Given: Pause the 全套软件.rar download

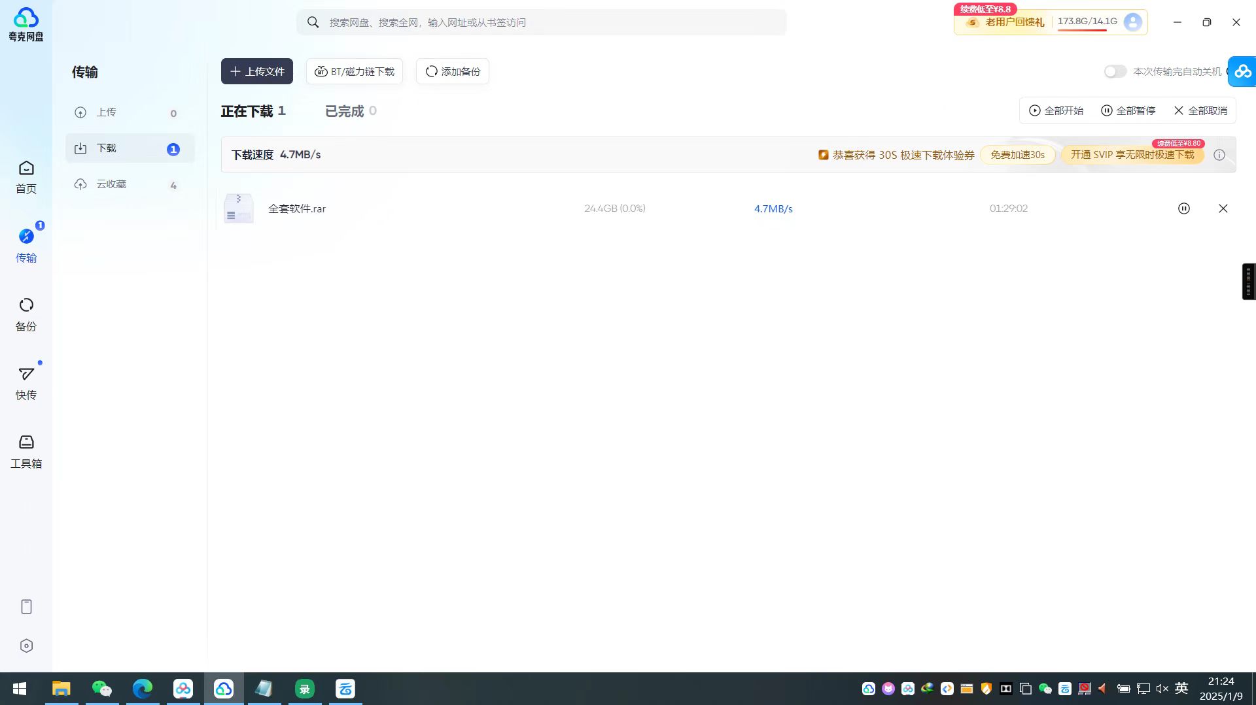Looking at the screenshot, I should 1183,208.
